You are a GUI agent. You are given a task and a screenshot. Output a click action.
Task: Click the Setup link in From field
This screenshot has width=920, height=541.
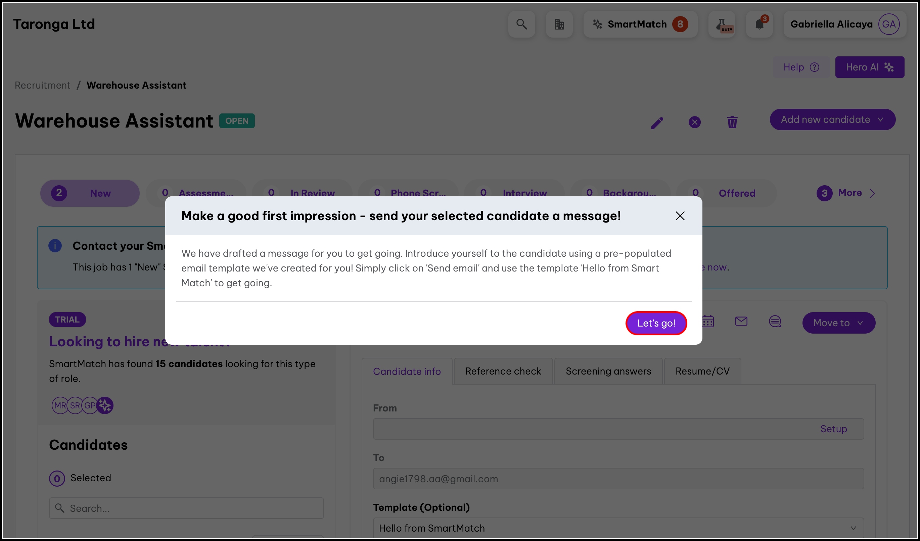833,429
